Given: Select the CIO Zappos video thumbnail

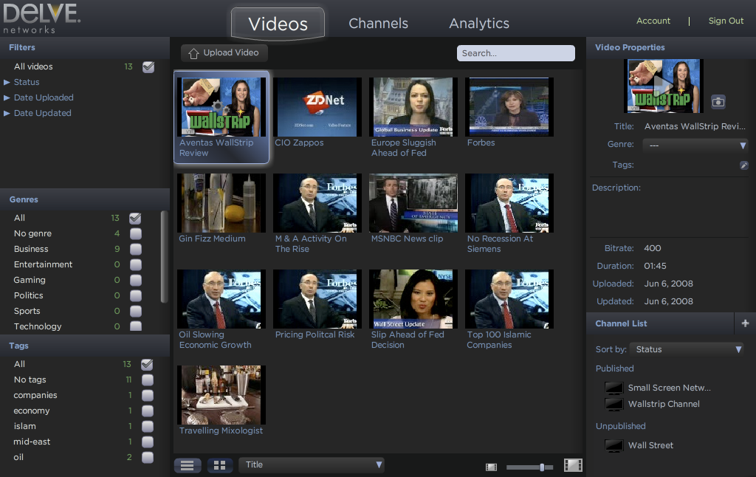Looking at the screenshot, I should pos(317,107).
